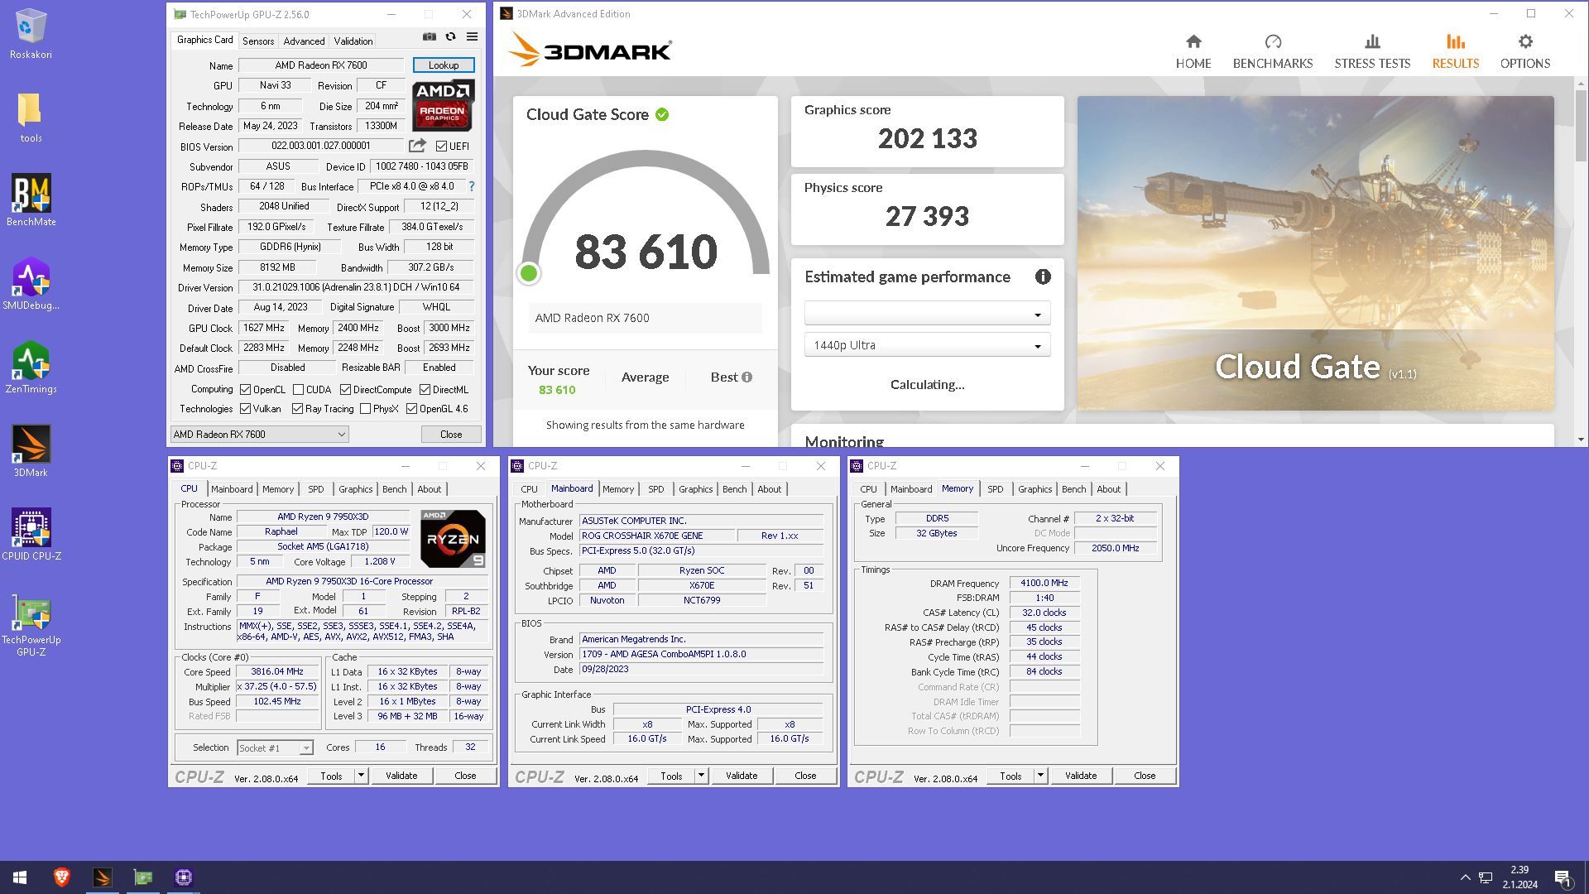
Task: Click Bus Interface question mark in GPU-Z
Action: pos(472,186)
